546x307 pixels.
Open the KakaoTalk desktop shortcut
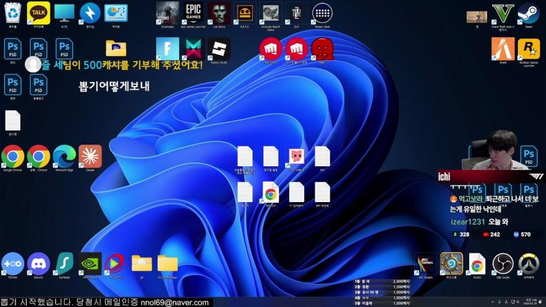pyautogui.click(x=38, y=12)
